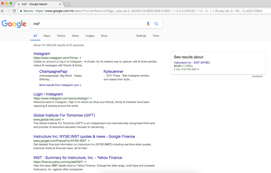
Task: Click the browser address bar URL
Action: pos(149,11)
